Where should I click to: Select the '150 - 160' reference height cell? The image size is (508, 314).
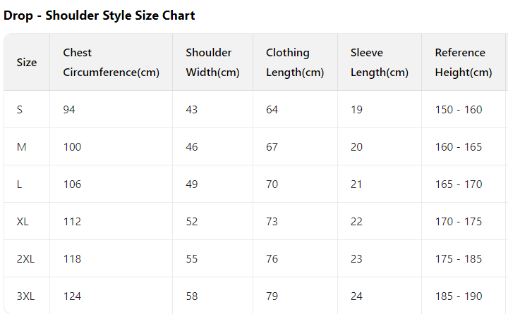[459, 110]
